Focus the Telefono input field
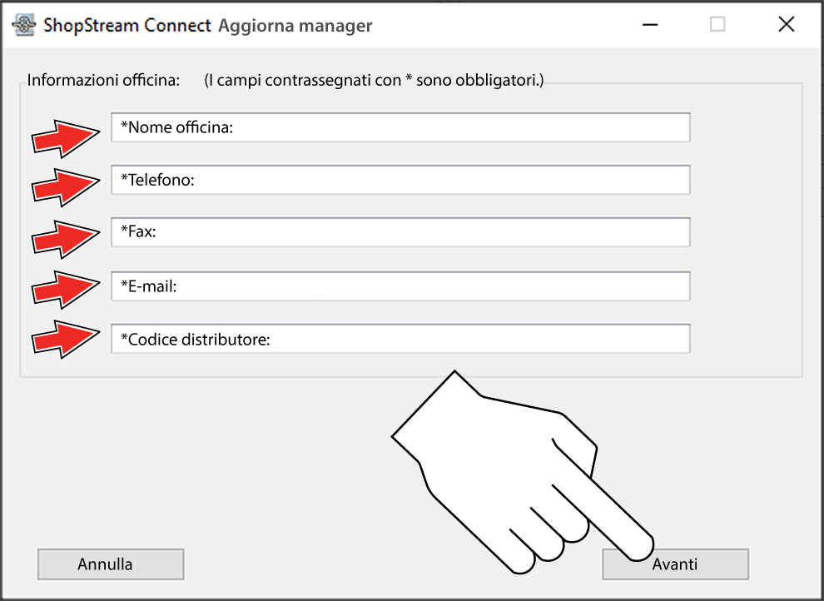 [x=400, y=180]
